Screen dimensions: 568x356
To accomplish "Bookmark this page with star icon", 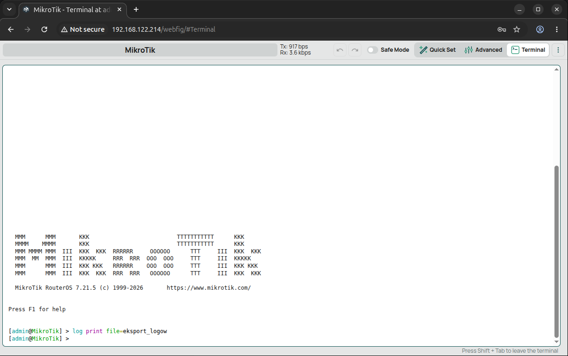I will (517, 29).
